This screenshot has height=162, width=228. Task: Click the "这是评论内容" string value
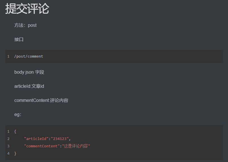tap(76, 146)
